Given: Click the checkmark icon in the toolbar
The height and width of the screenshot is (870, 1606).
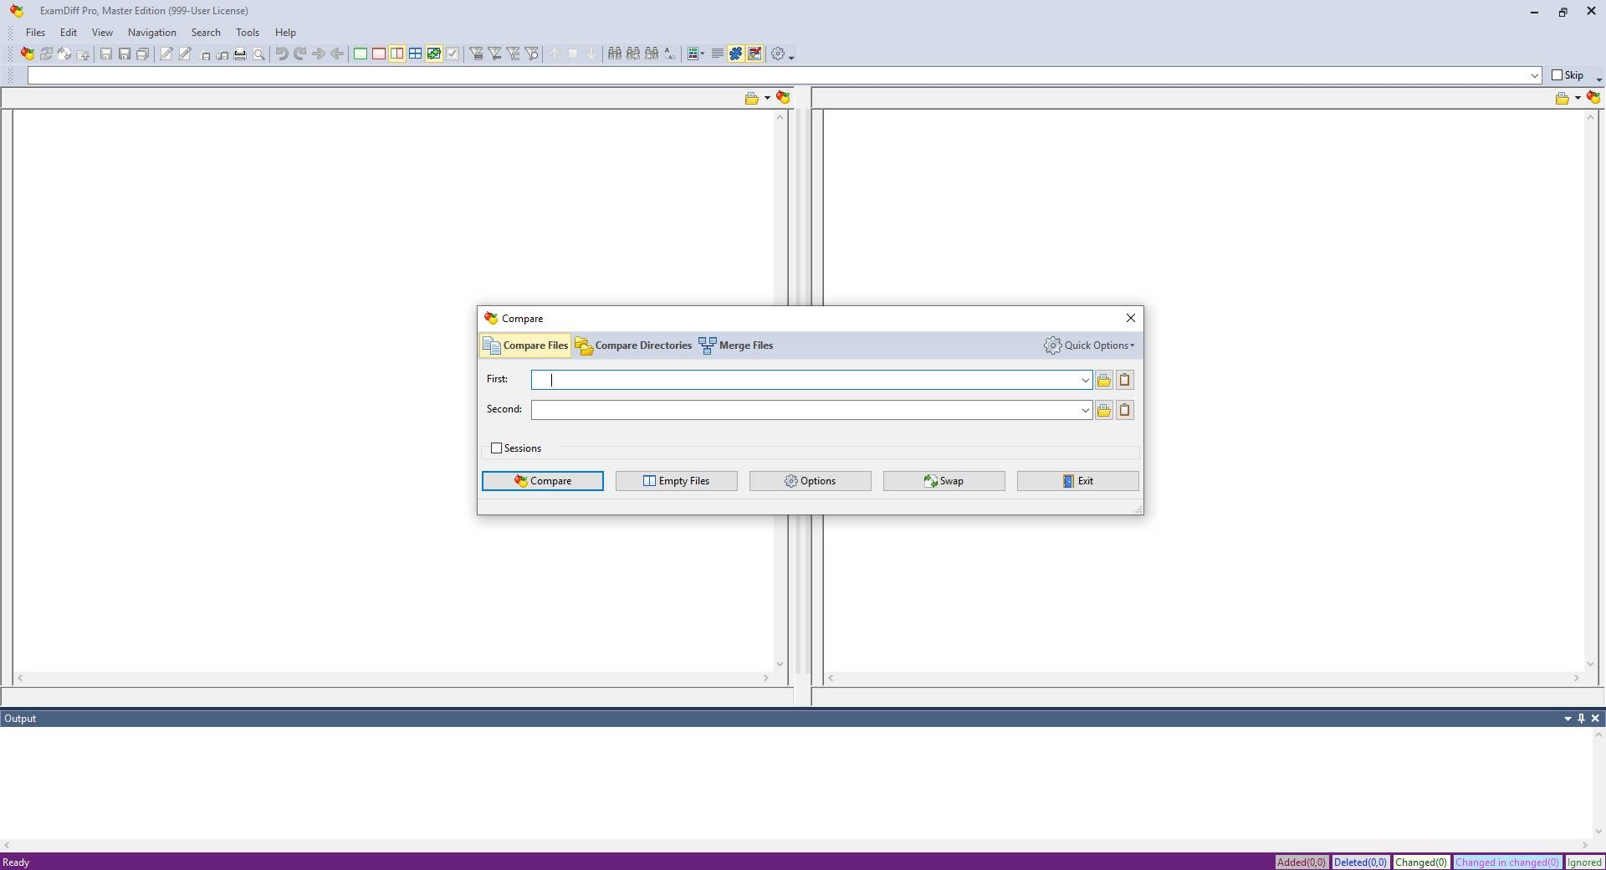Looking at the screenshot, I should click(x=453, y=54).
